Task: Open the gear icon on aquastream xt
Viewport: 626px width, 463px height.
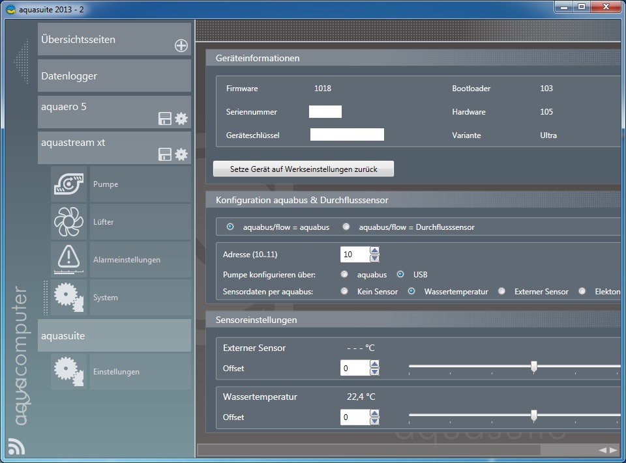Action: point(181,154)
